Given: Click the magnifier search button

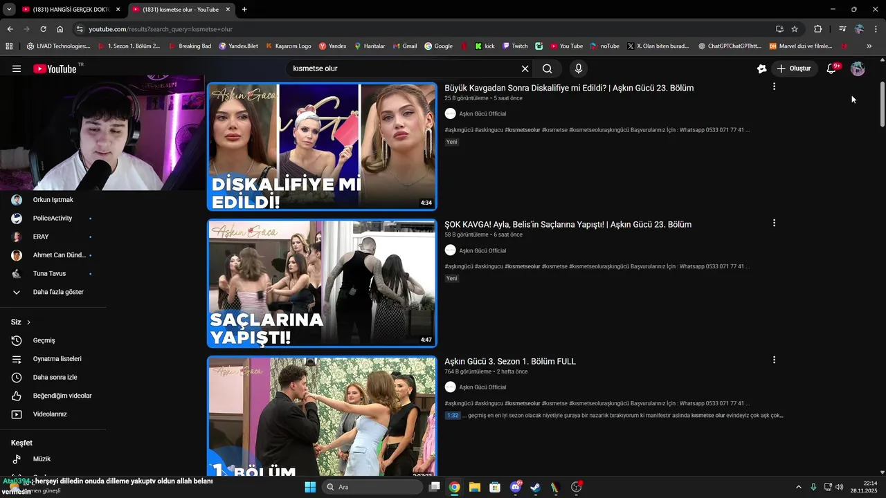Looking at the screenshot, I should (548, 68).
